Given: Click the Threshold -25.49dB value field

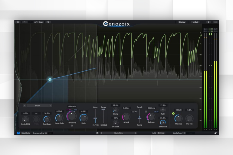Looking at the screenshot, I should [72, 106].
